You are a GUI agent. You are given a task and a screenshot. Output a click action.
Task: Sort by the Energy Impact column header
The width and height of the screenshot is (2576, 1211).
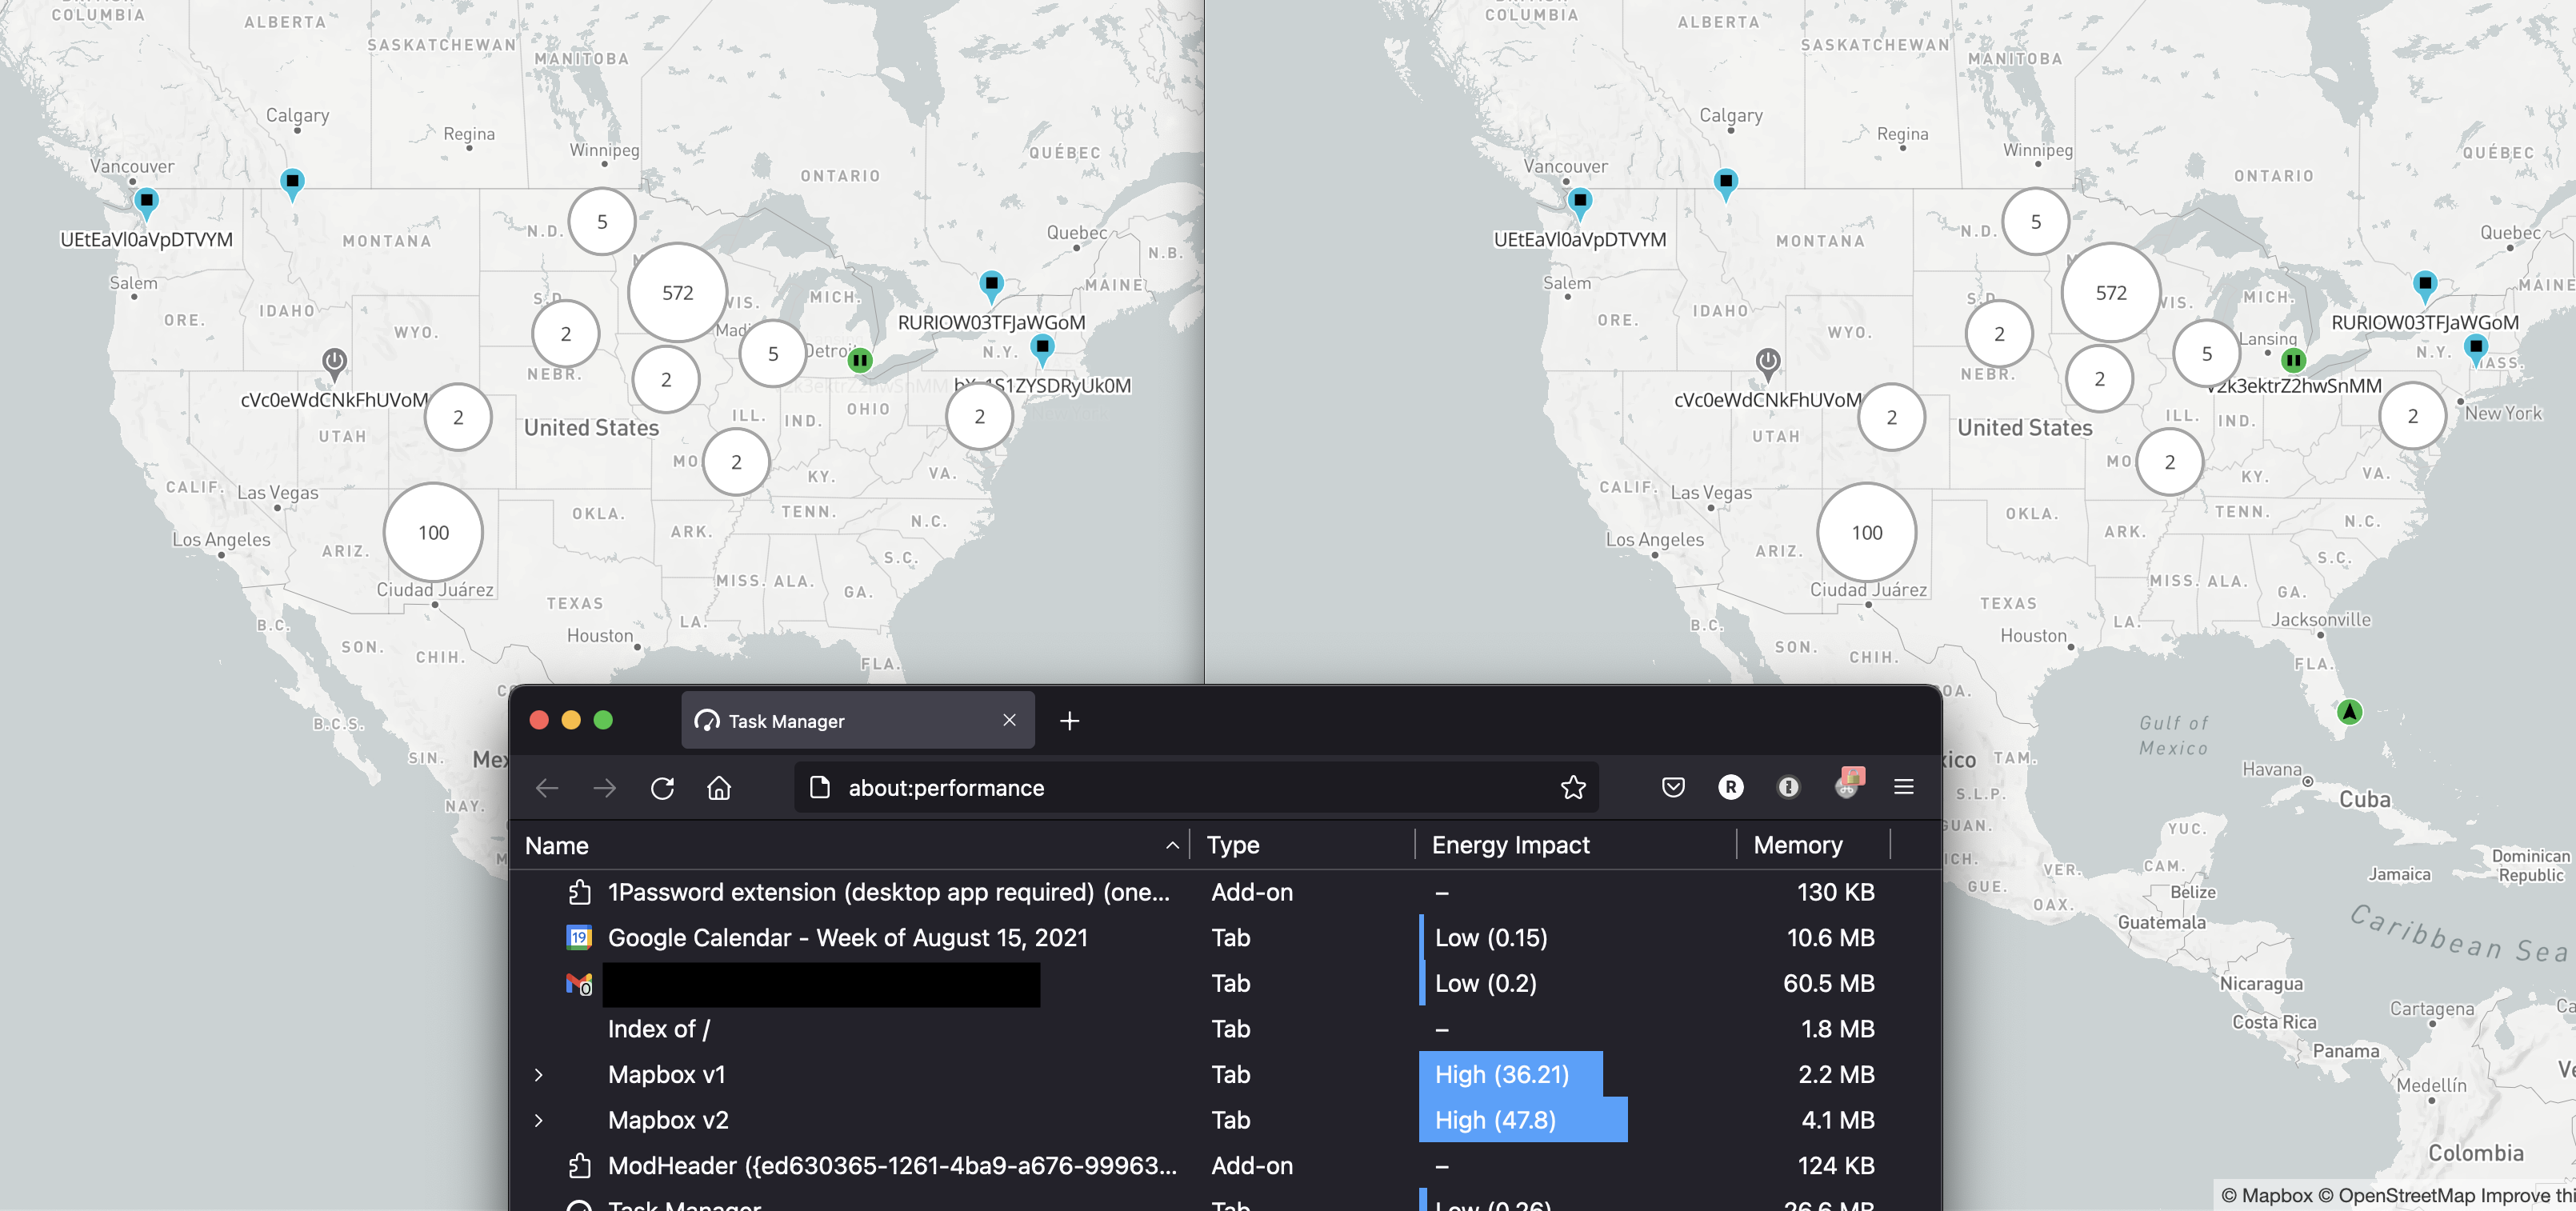[1576, 845]
